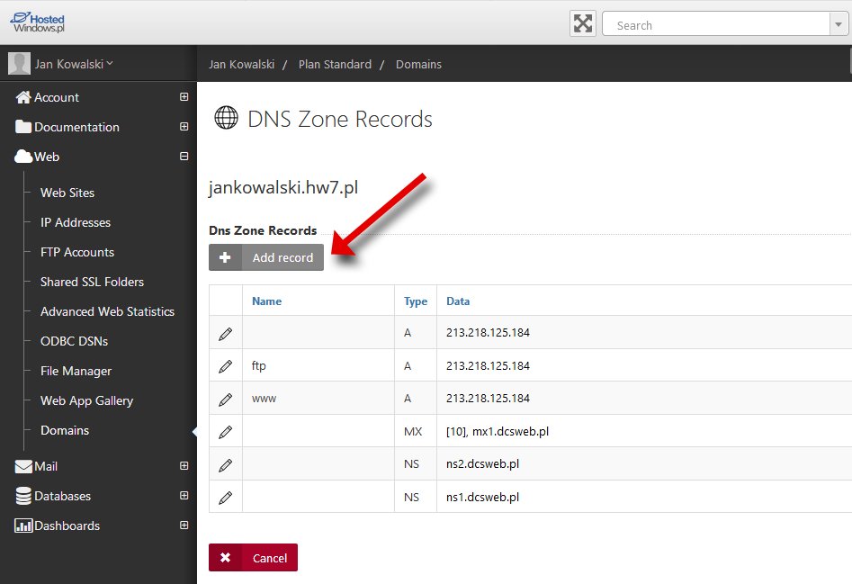Click the plus icon on Add record

click(225, 257)
